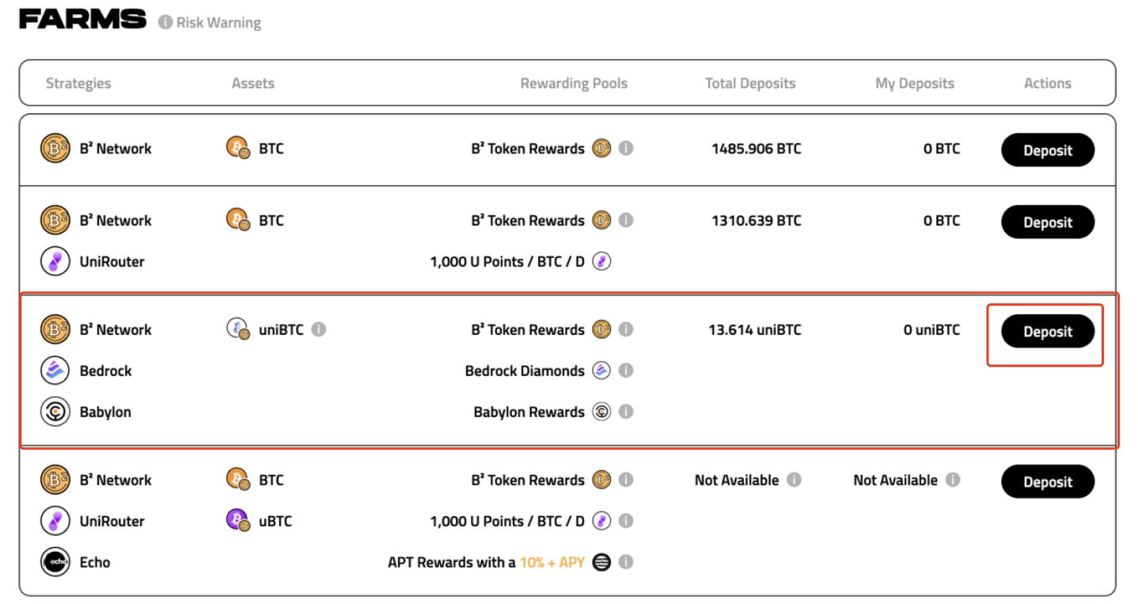Image resolution: width=1138 pixels, height=604 pixels.
Task: Click B² token coin icon in 1485.906 BTC row
Action: (x=602, y=149)
